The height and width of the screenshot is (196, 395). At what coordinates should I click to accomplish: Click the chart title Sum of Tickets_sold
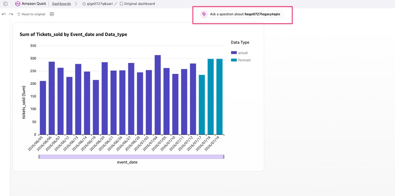click(x=73, y=34)
